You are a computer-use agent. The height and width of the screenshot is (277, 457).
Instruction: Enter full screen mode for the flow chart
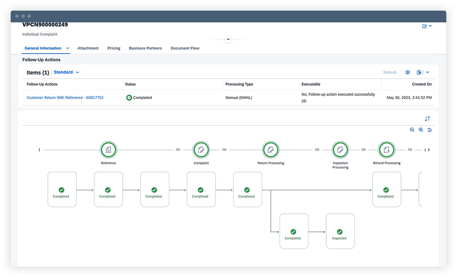(x=427, y=118)
